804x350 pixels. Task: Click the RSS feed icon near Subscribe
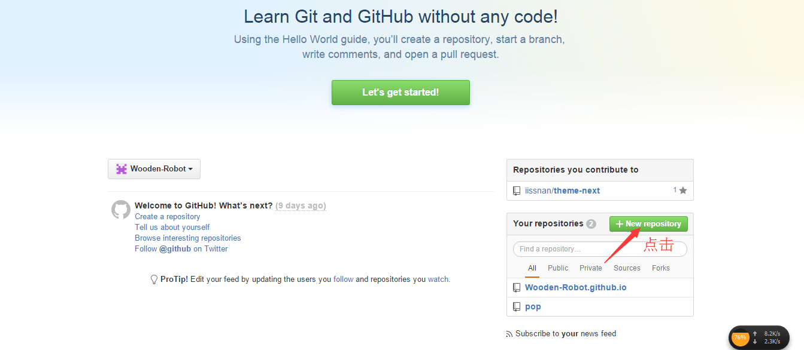tap(509, 334)
